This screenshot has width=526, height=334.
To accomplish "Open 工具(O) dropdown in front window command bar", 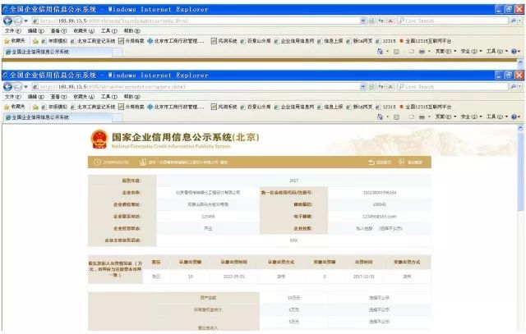I will coord(496,117).
